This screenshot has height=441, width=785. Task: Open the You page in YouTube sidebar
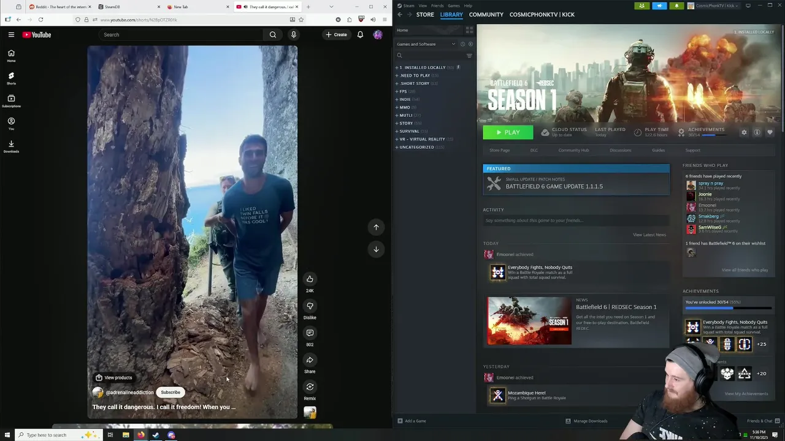pos(11,124)
